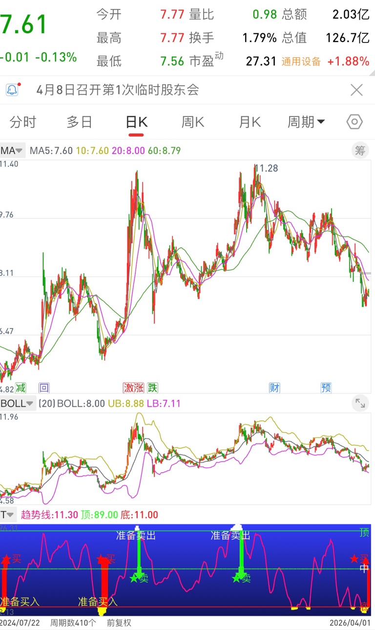Open the hexagon chart settings icon
375x630 pixels.
[x=355, y=122]
